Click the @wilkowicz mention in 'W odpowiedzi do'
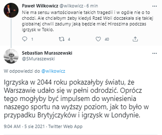 point(53,71)
